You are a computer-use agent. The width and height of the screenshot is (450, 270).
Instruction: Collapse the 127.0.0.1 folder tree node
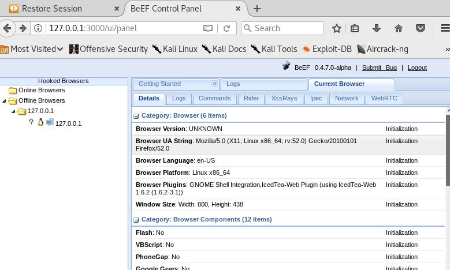point(13,111)
